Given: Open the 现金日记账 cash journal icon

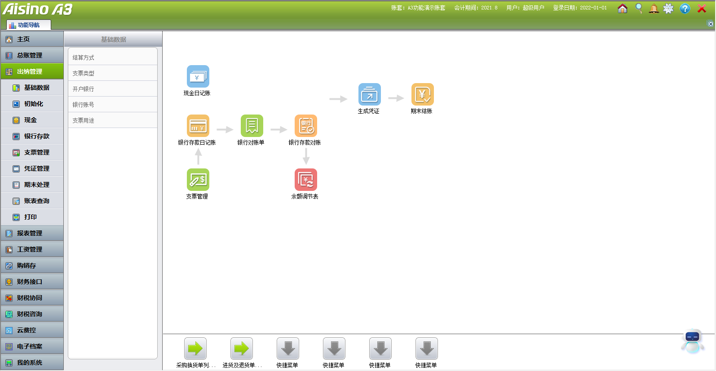Looking at the screenshot, I should (198, 77).
